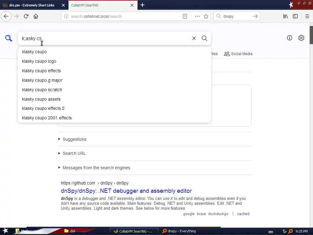Click the google engine label
Screen dimensions: 313x235
tap(189, 214)
